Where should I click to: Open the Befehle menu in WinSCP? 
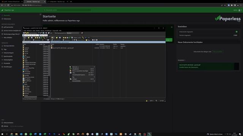38,31
